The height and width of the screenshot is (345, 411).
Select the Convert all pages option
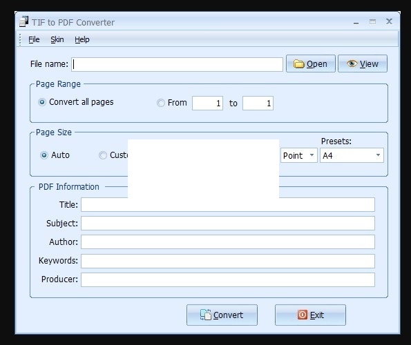(42, 102)
